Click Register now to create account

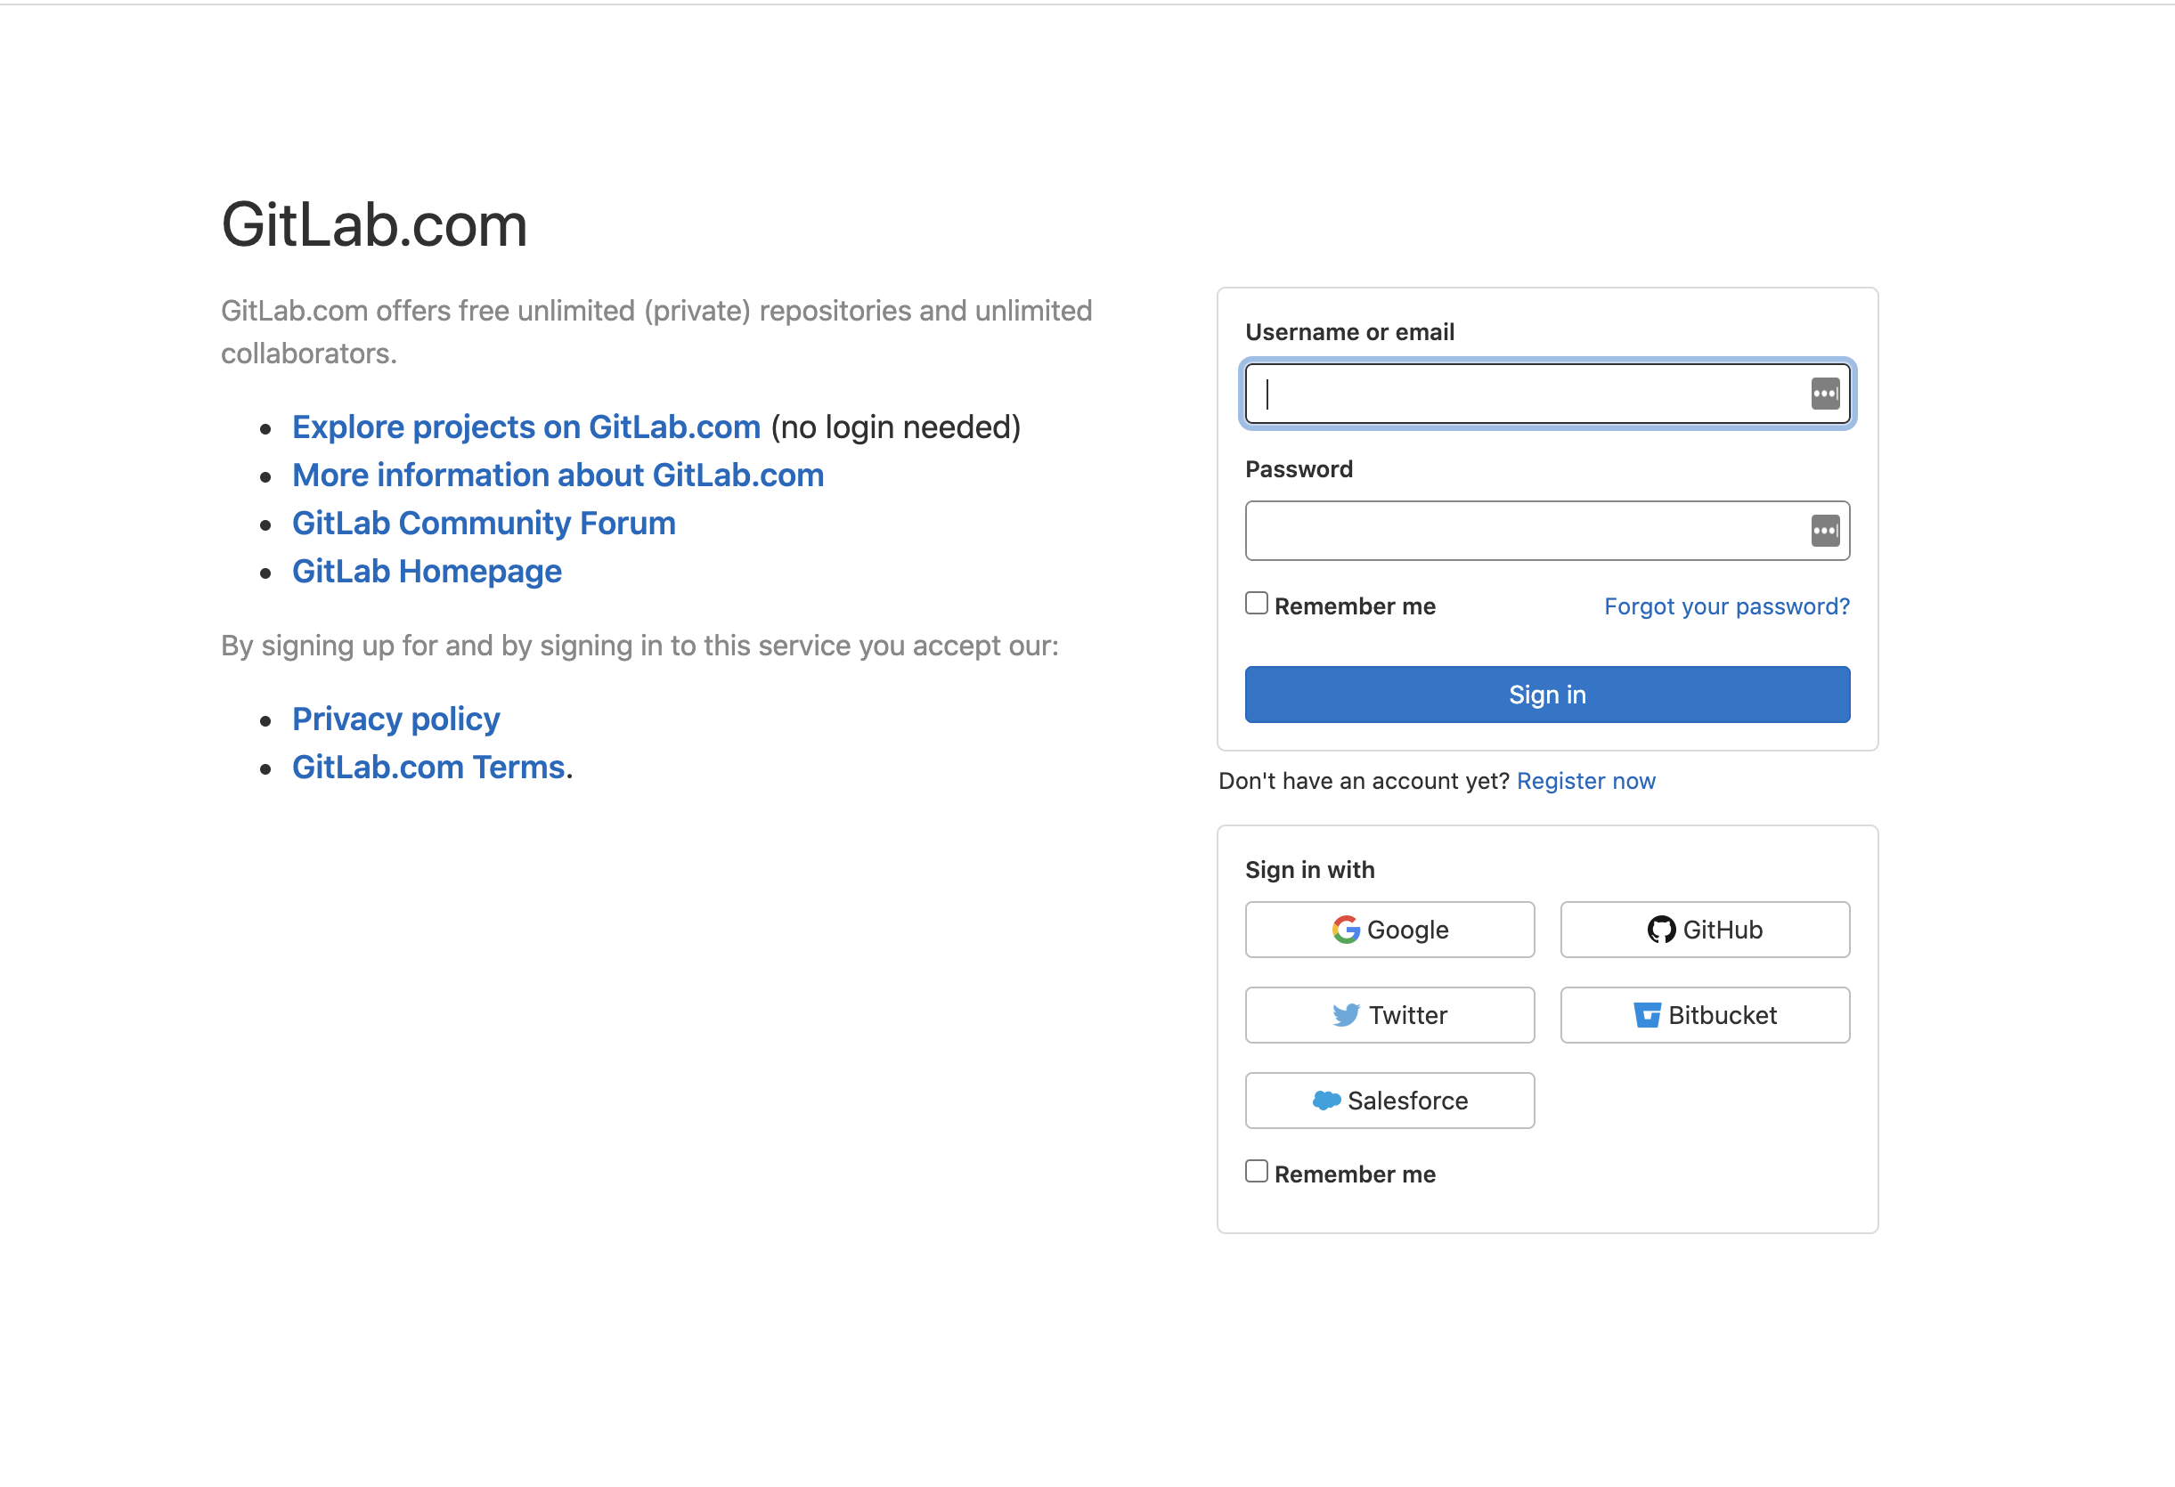click(1585, 779)
